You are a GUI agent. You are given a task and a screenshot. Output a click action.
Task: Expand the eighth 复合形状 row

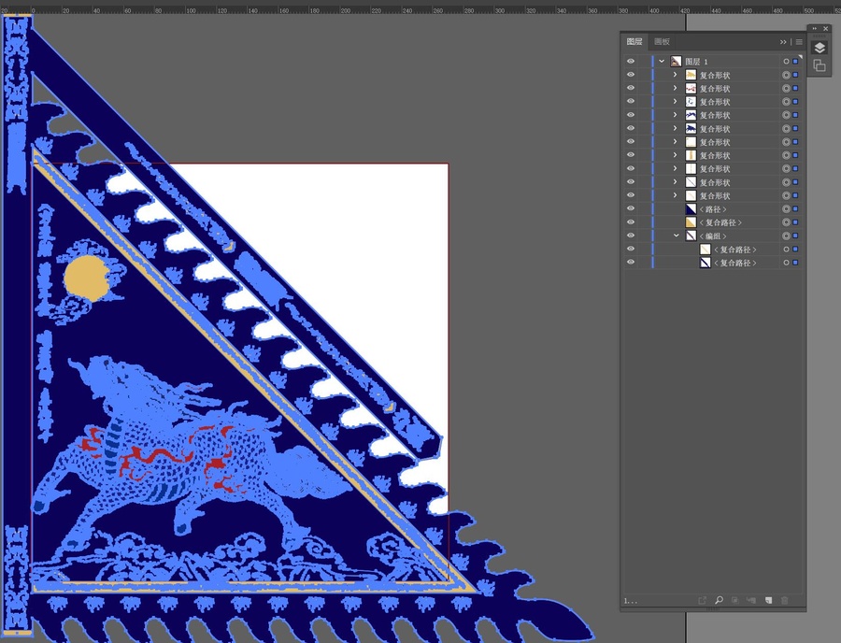pos(676,168)
